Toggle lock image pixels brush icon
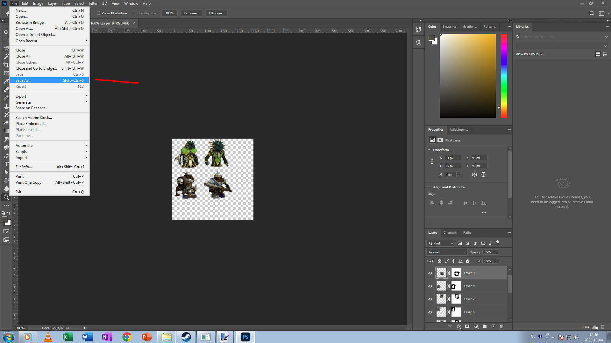This screenshot has height=343, width=611. tap(446, 261)
